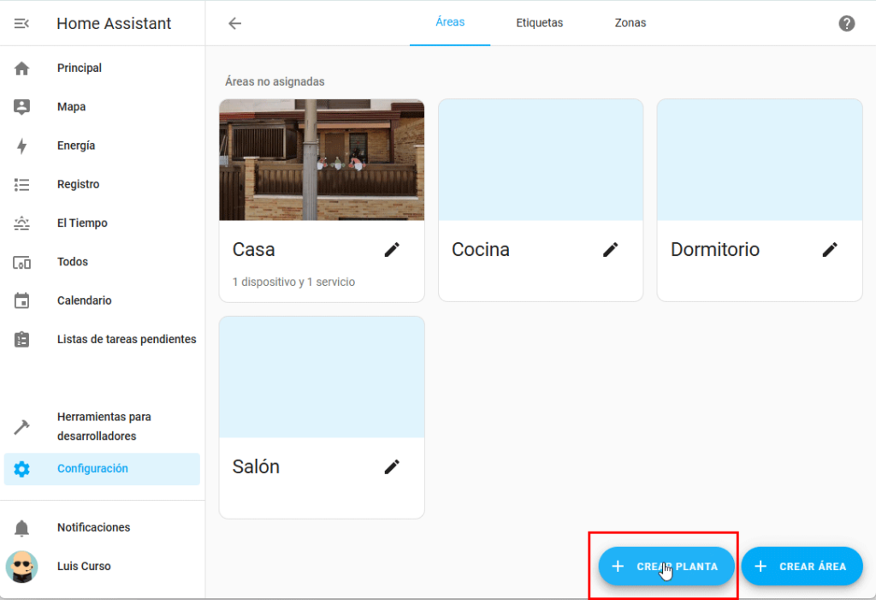Select the Áreas tab
This screenshot has height=600, width=876.
(450, 22)
